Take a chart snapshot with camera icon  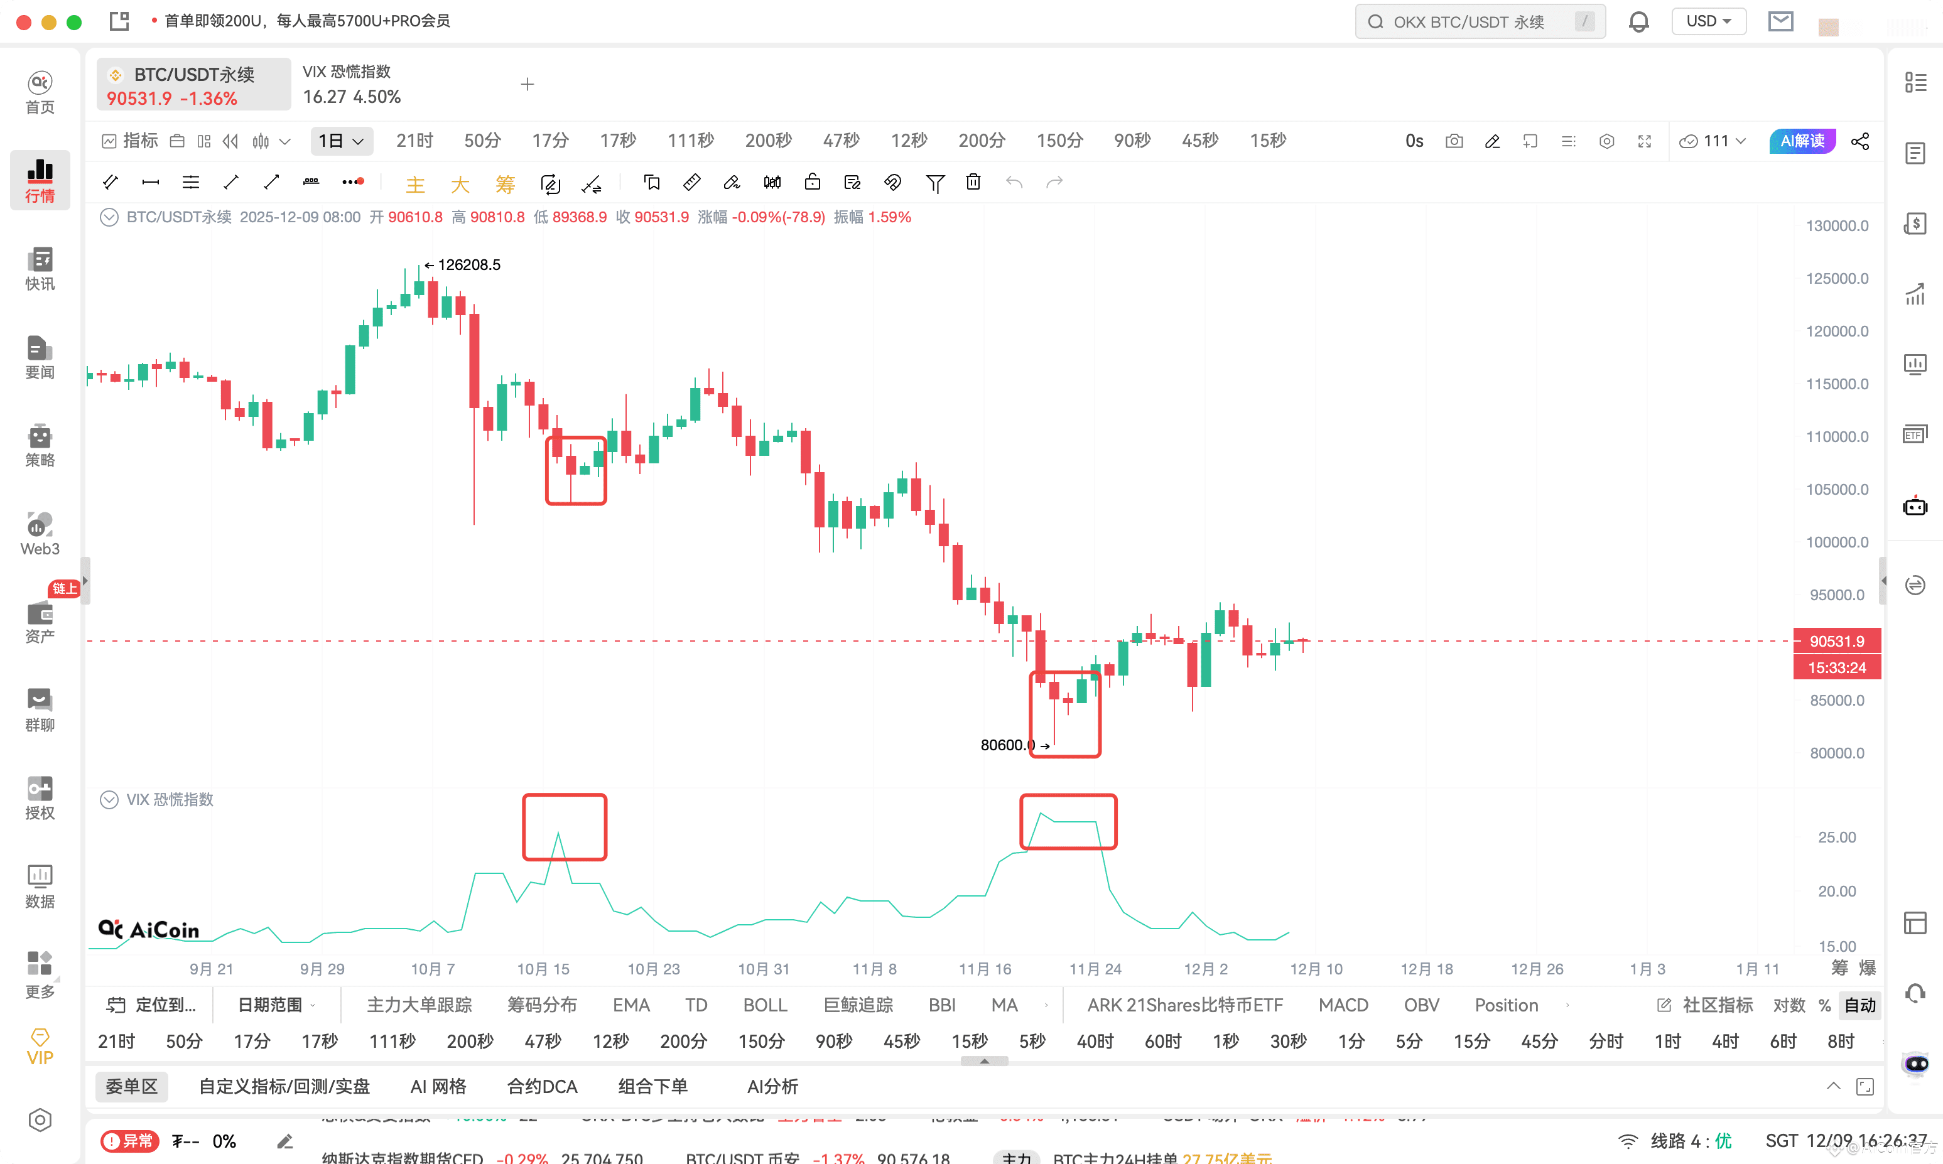pos(1454,141)
